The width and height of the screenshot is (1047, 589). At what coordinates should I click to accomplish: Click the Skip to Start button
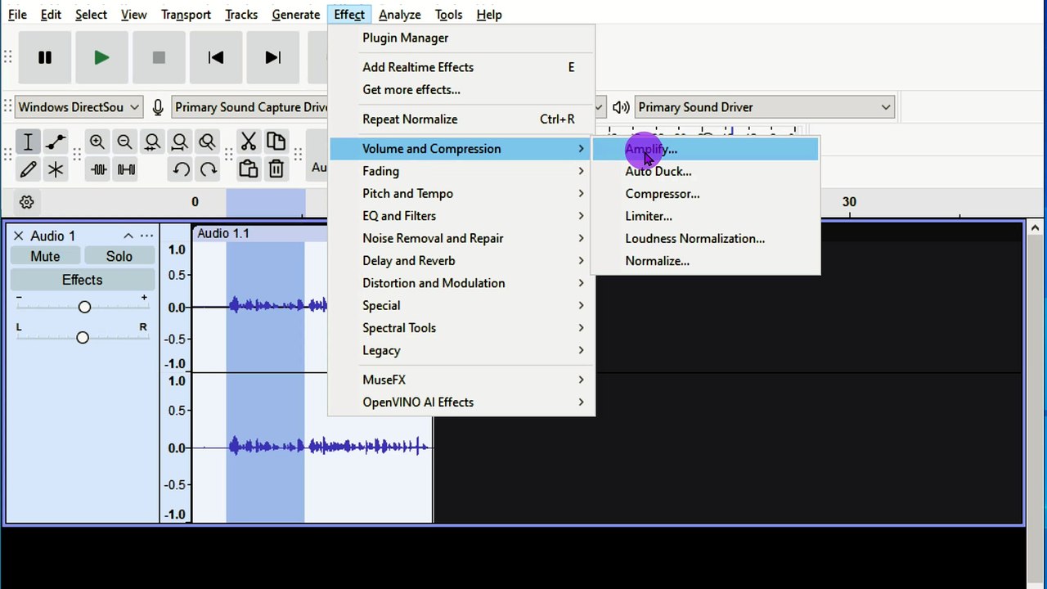(x=216, y=57)
